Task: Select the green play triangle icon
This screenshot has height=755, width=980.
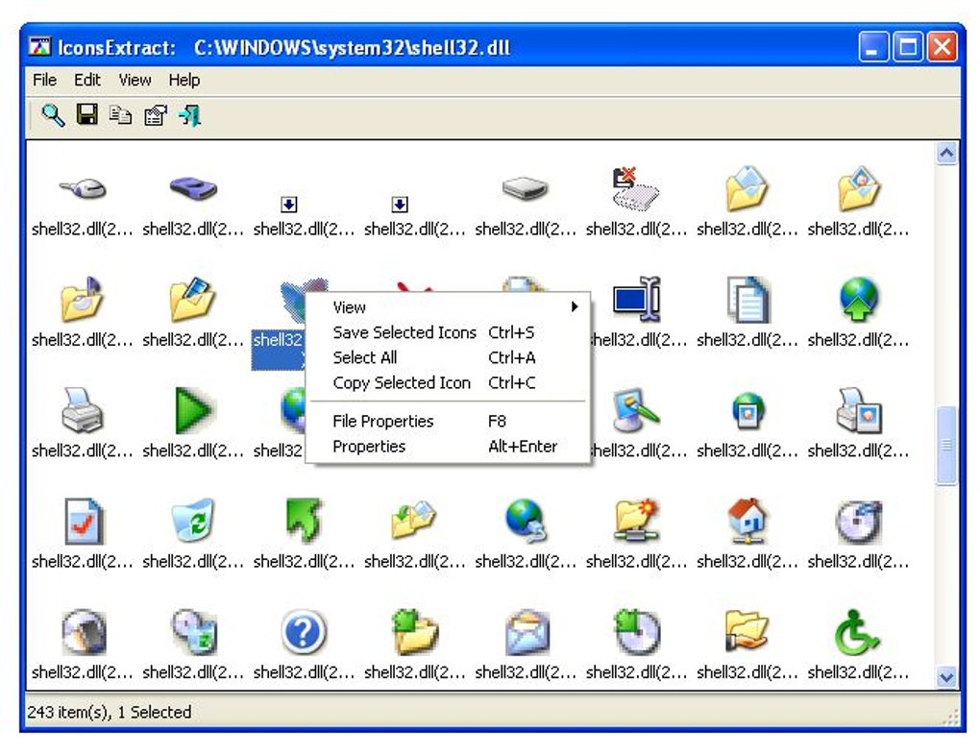Action: (x=194, y=410)
